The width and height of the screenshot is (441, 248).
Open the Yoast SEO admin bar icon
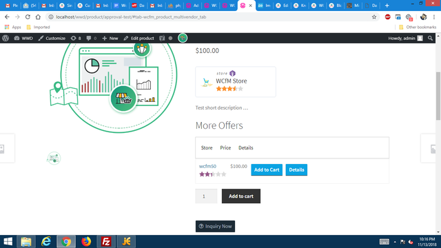pos(162,39)
